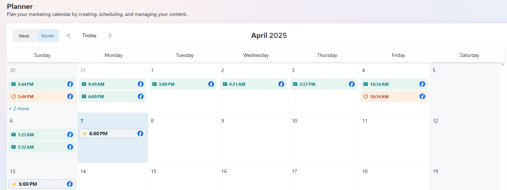Screen dimensions: 507x190
Task: Open the 5:00 PM draft on April 13
Action: click(x=42, y=184)
